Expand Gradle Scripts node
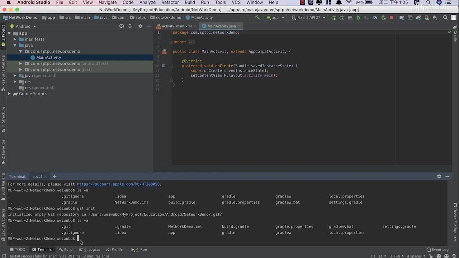Screen dimensions: 459x258 [9, 94]
